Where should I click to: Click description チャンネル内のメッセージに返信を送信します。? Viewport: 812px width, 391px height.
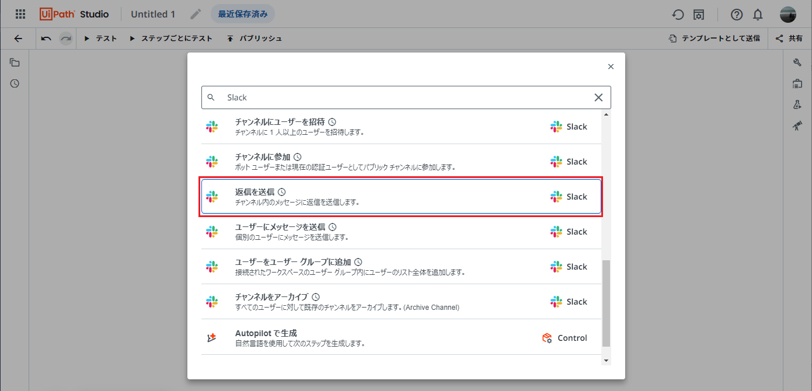pyautogui.click(x=297, y=203)
